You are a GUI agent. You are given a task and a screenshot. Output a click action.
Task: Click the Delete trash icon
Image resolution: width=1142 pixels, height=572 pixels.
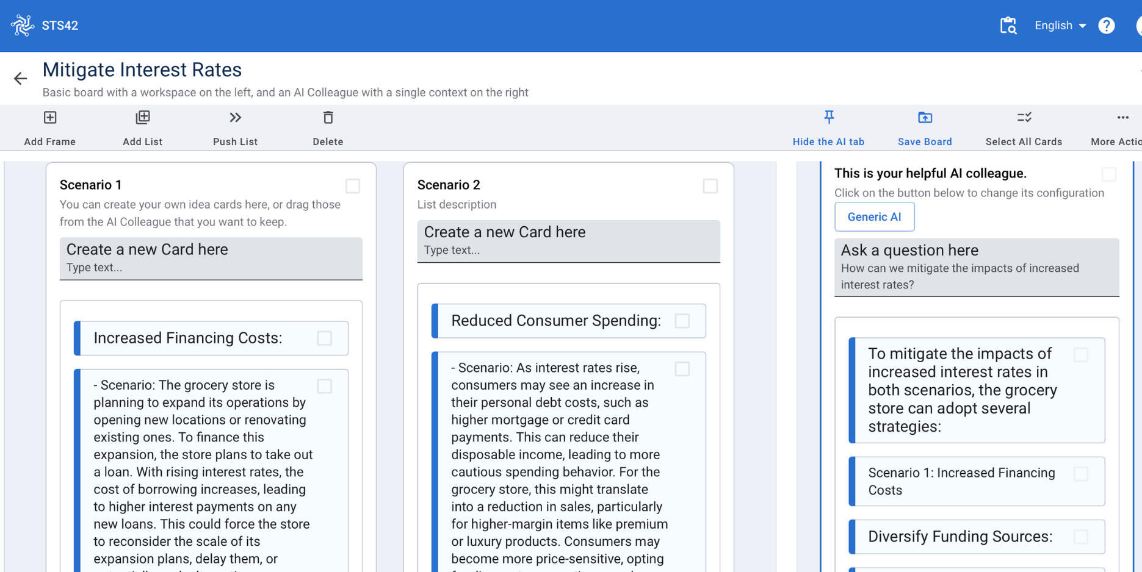point(328,118)
